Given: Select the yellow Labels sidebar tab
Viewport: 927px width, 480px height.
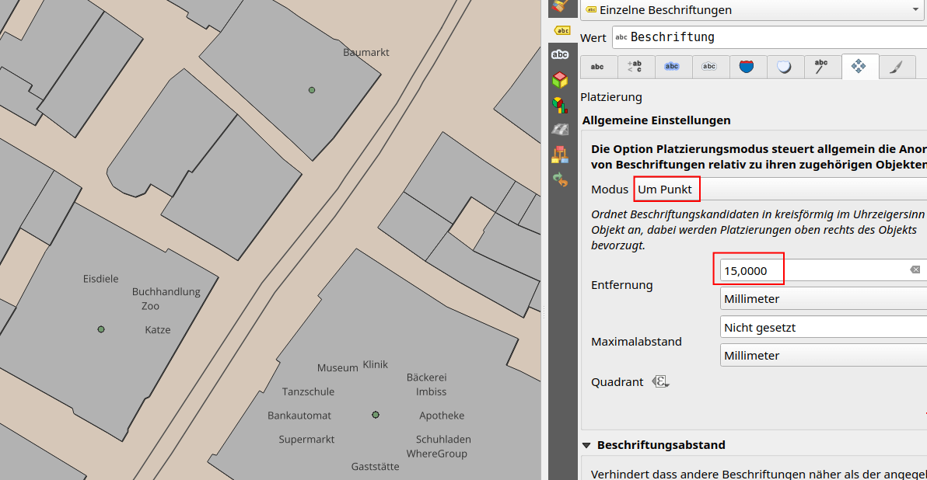Looking at the screenshot, I should (x=560, y=30).
